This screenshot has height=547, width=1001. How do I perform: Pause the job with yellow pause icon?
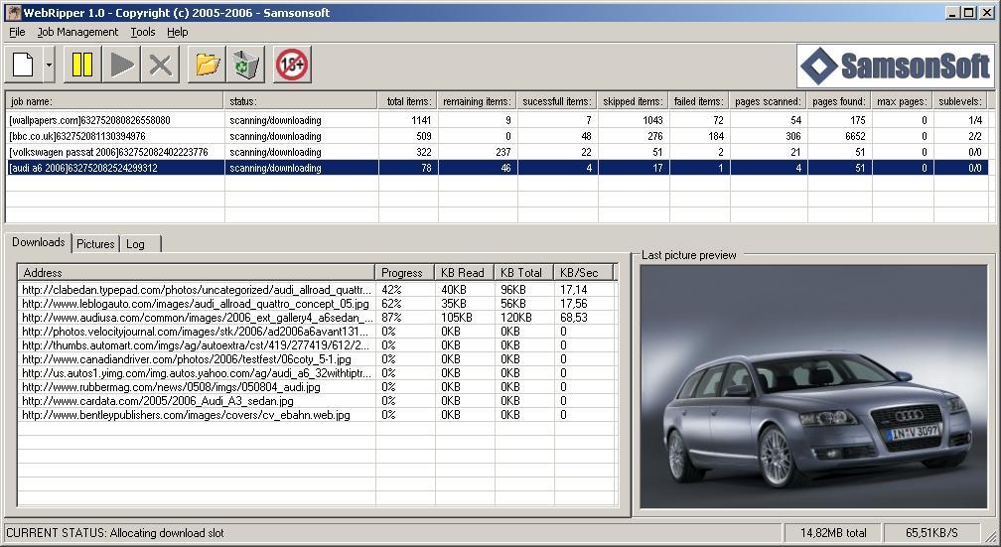82,65
